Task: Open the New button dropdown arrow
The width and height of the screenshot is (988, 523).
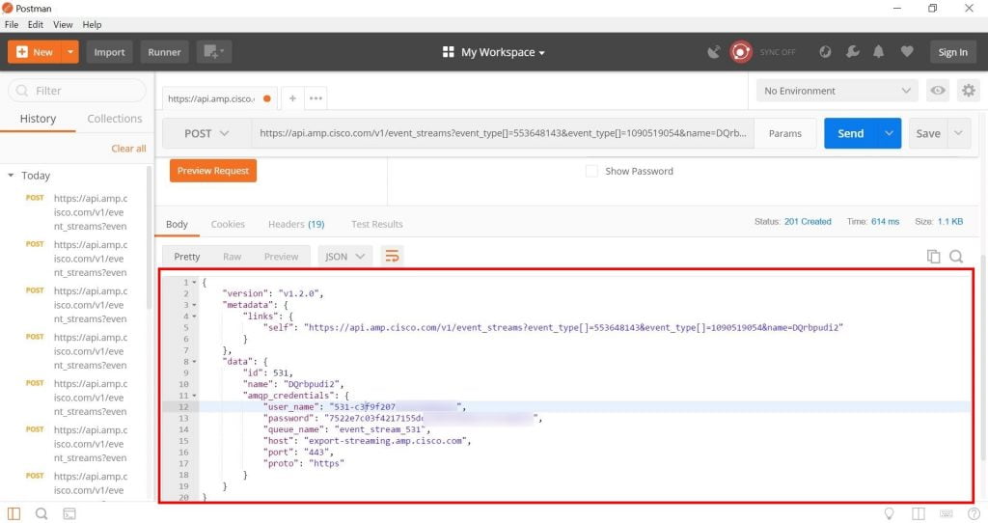Action: coord(70,52)
